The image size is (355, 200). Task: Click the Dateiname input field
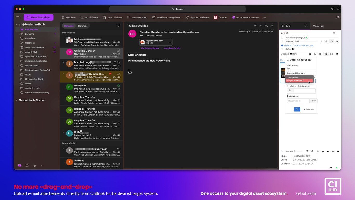tap(298, 101)
